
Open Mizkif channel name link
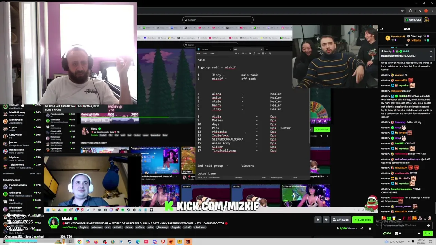tap(67, 219)
